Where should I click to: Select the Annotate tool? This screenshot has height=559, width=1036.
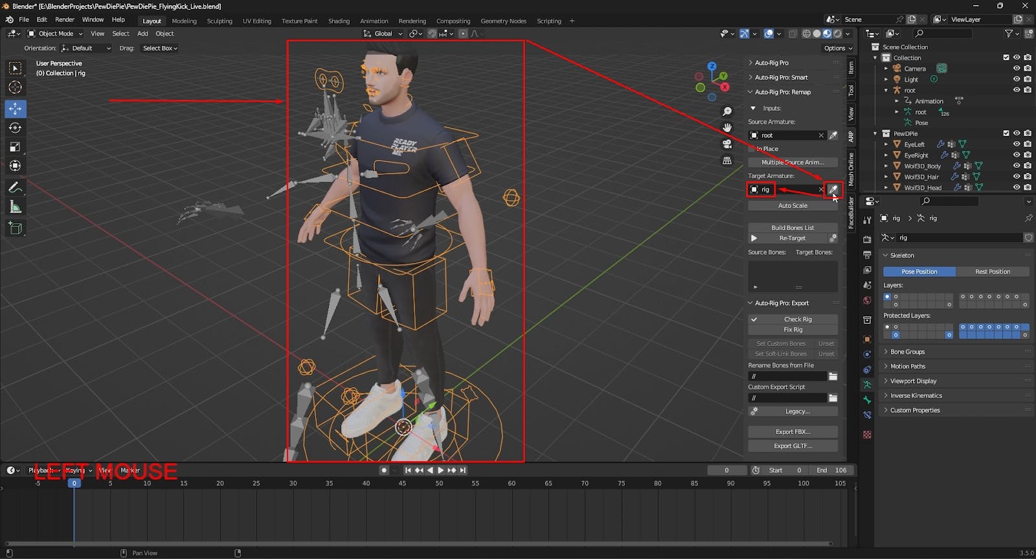point(15,188)
